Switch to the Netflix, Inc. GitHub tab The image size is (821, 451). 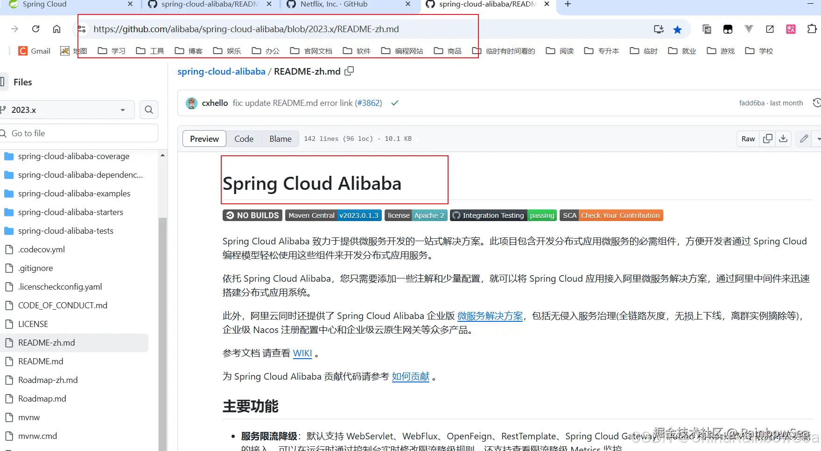[x=334, y=4]
